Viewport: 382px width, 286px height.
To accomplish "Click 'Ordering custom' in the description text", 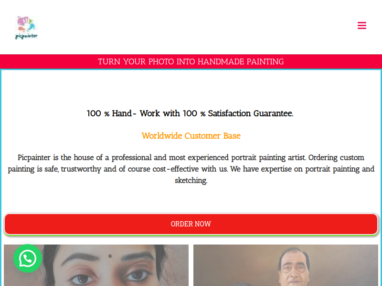I will point(336,158).
